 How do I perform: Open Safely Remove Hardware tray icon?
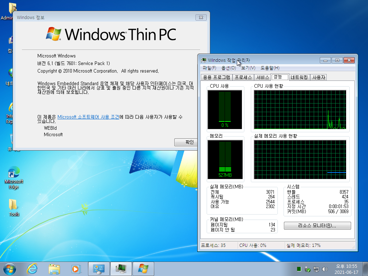pyautogui.click(x=308, y=269)
